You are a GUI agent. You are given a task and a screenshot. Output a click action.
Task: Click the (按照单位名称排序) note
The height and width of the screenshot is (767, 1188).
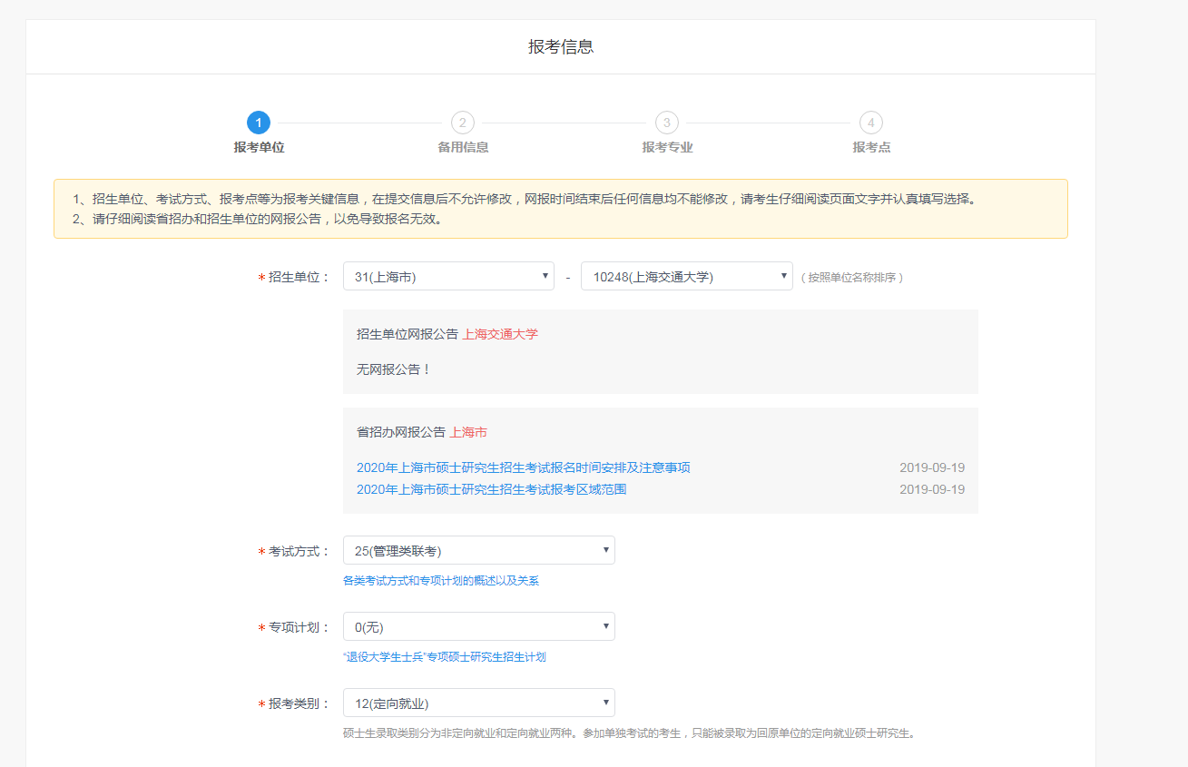(851, 278)
